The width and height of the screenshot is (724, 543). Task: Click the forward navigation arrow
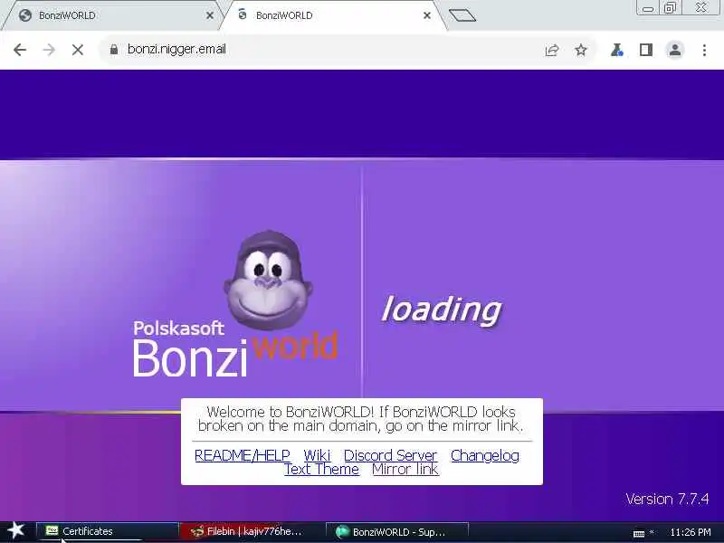pos(49,50)
